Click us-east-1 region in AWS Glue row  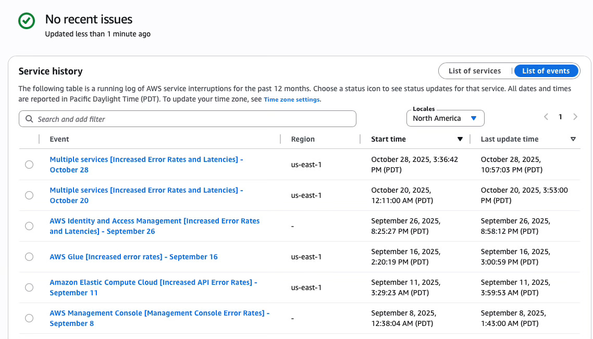(306, 257)
